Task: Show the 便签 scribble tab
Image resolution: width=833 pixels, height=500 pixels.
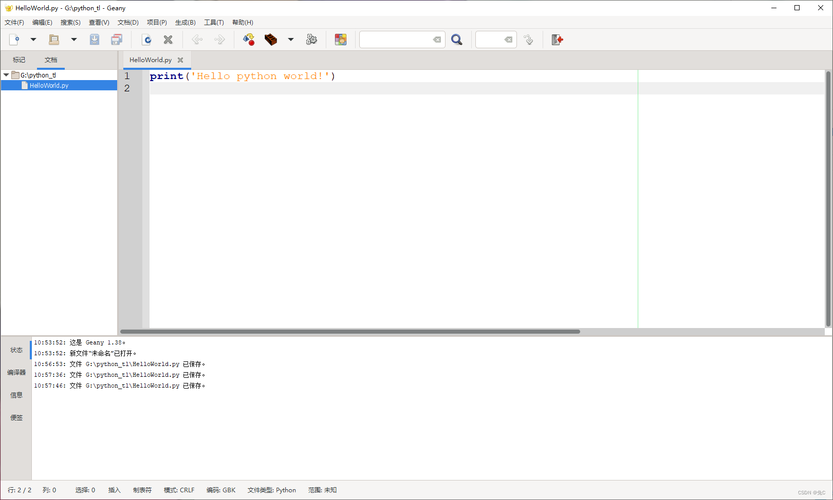Action: point(16,418)
